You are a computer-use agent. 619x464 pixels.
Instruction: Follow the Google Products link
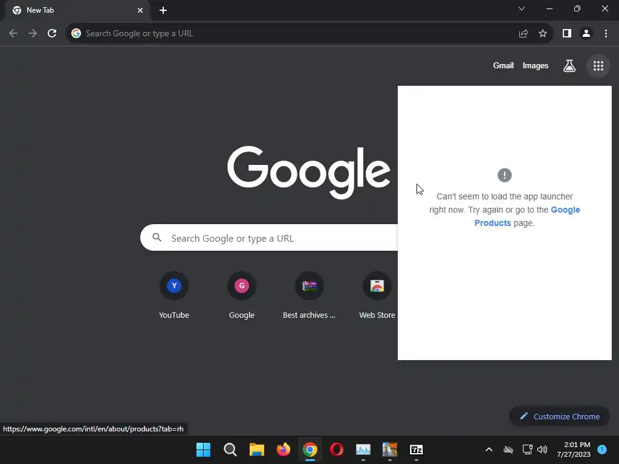527,216
